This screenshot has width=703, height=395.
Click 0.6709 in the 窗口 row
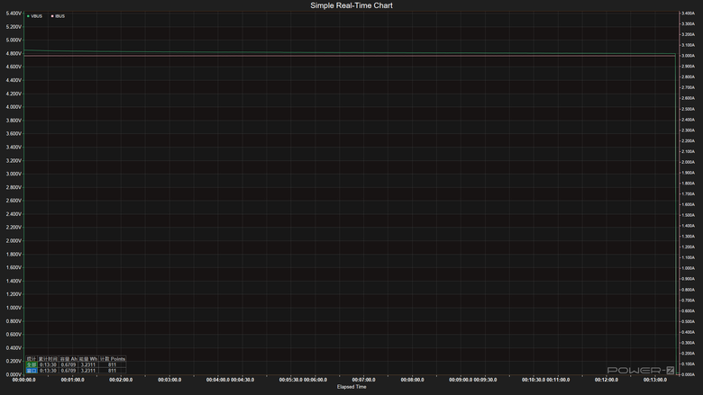point(68,371)
